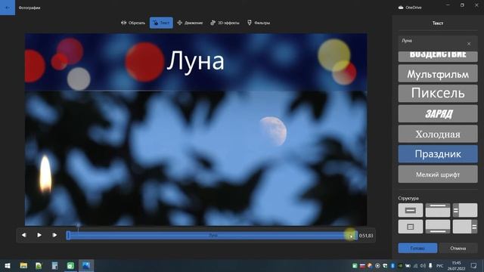The width and height of the screenshot is (484, 272).
Task: Click the green spreadsheet tray icon
Action: (x=355, y=265)
